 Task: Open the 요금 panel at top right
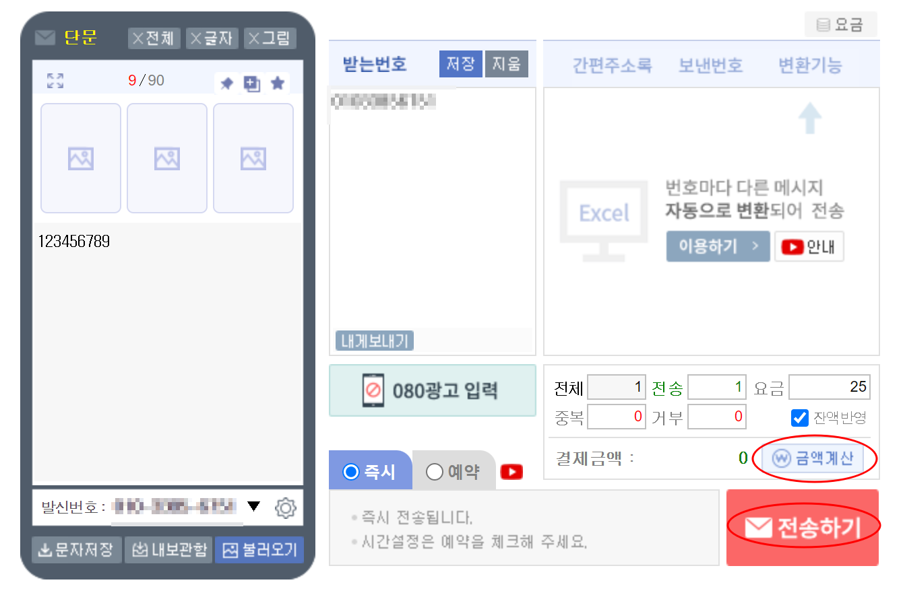(x=841, y=24)
